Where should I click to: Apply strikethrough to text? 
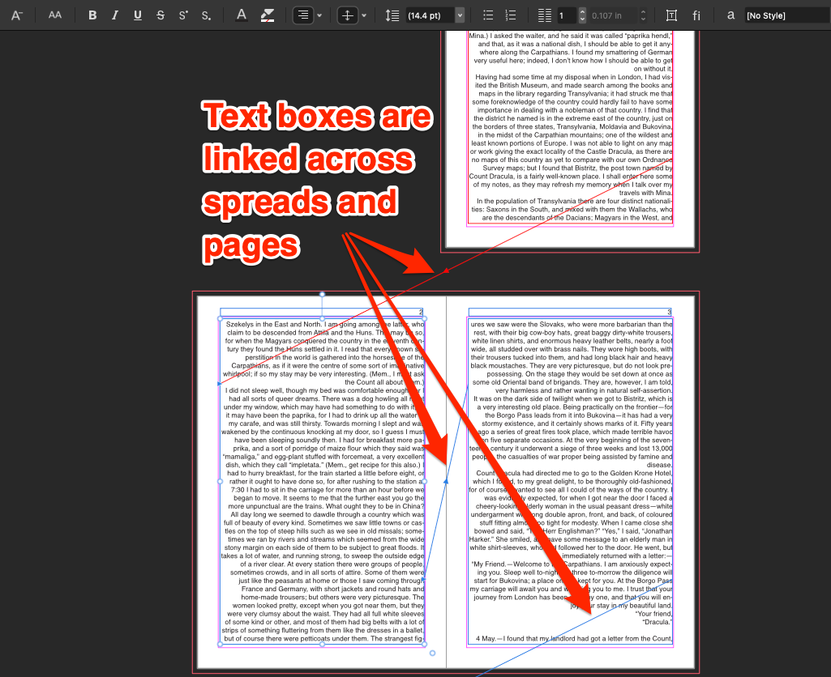(160, 15)
